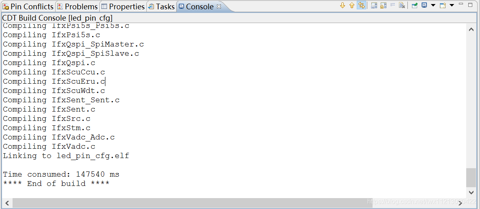The image size is (480, 209).
Task: Click the vertical scrollbar down arrow
Action: pyautogui.click(x=471, y=192)
